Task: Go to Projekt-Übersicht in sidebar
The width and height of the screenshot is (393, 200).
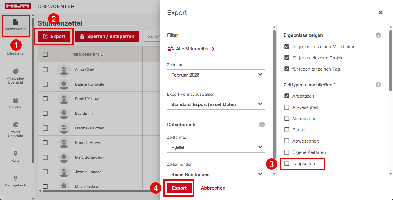Action: [15, 129]
